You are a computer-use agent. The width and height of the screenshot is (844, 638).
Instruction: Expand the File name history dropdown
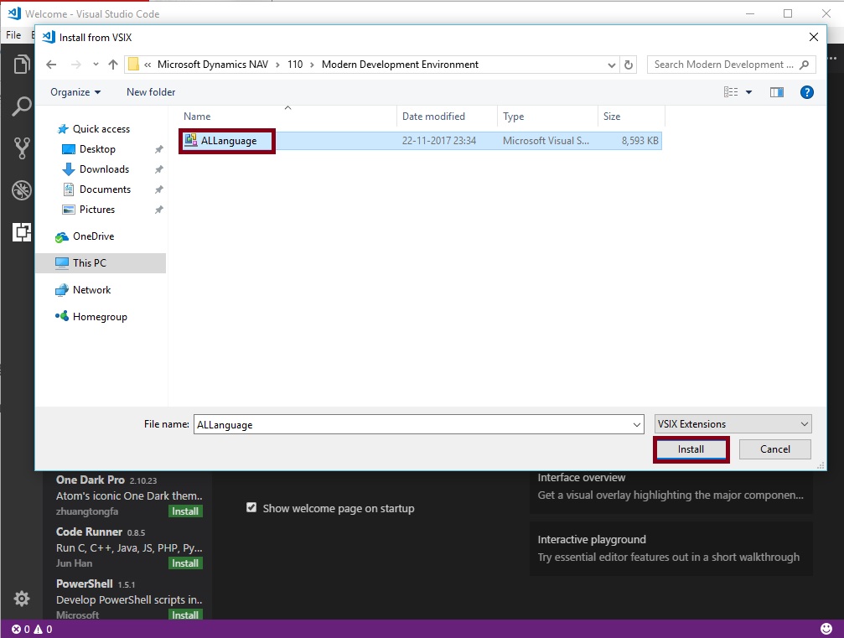(637, 425)
